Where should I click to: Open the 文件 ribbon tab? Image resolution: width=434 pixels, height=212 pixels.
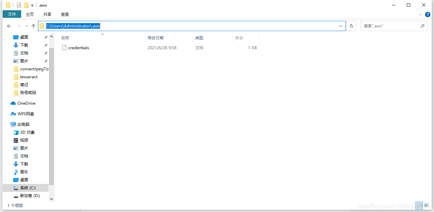coord(12,14)
